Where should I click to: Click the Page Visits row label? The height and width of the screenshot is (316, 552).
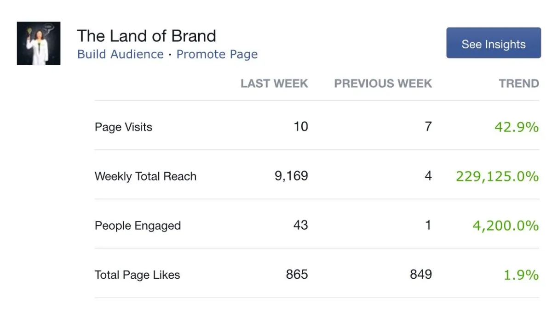123,127
